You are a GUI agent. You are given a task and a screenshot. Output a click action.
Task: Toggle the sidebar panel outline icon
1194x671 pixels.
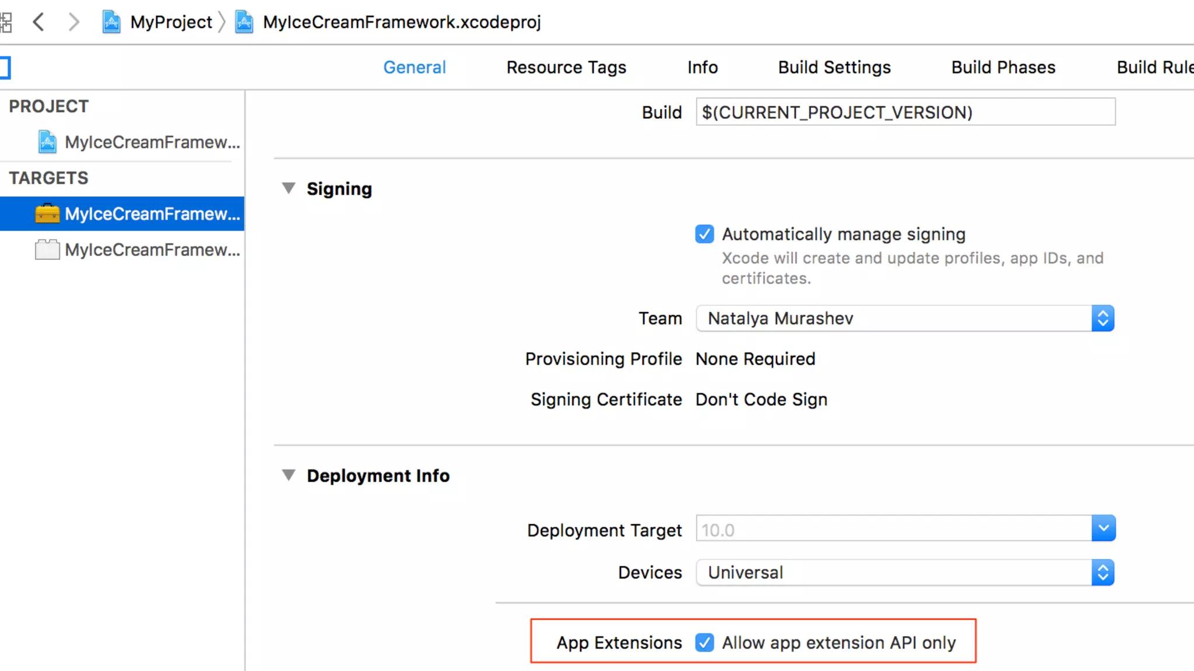(5, 68)
